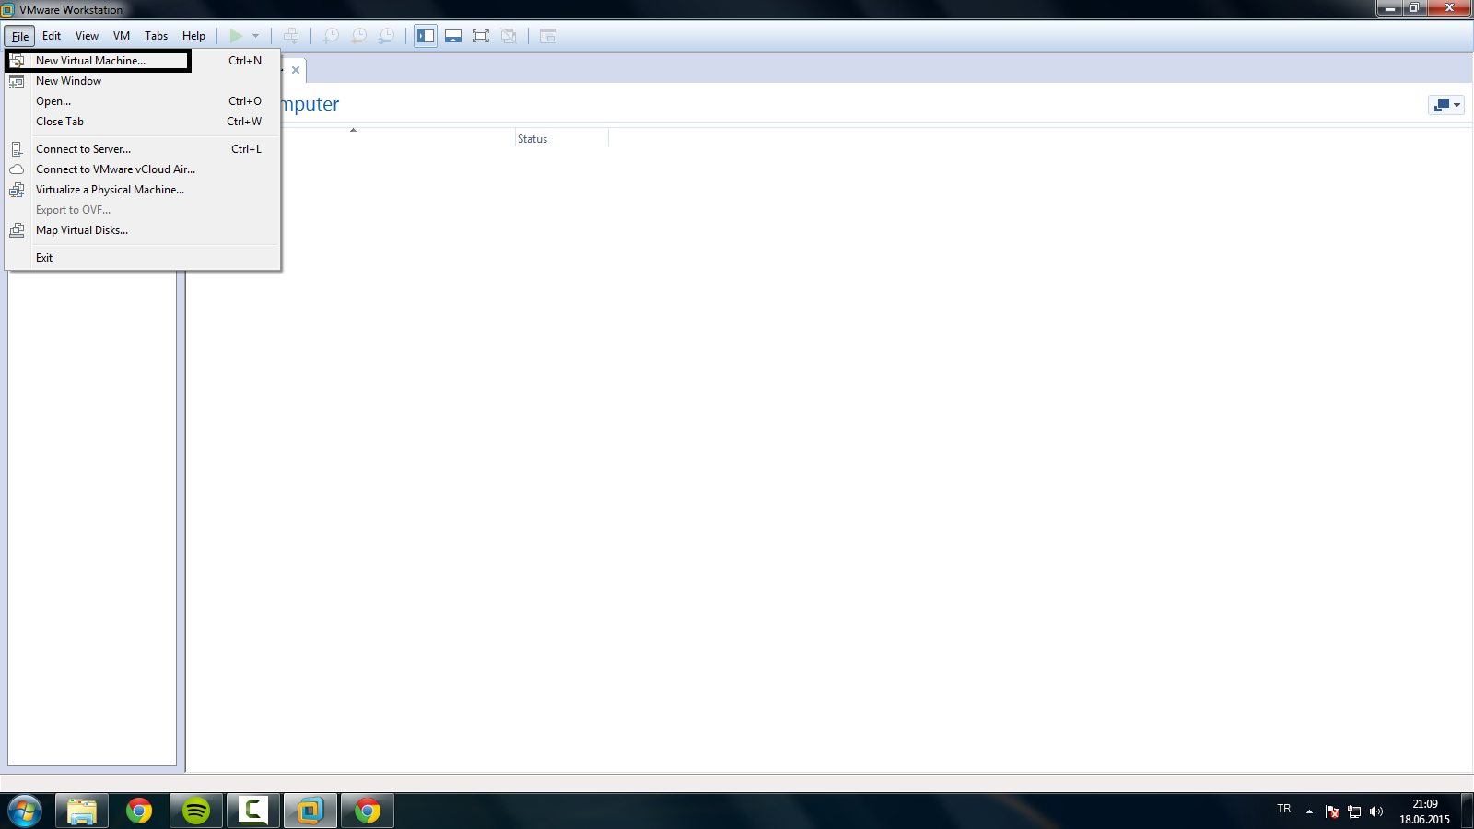The image size is (1474, 829).
Task: Select Exit from the File menu
Action: pyautogui.click(x=143, y=258)
